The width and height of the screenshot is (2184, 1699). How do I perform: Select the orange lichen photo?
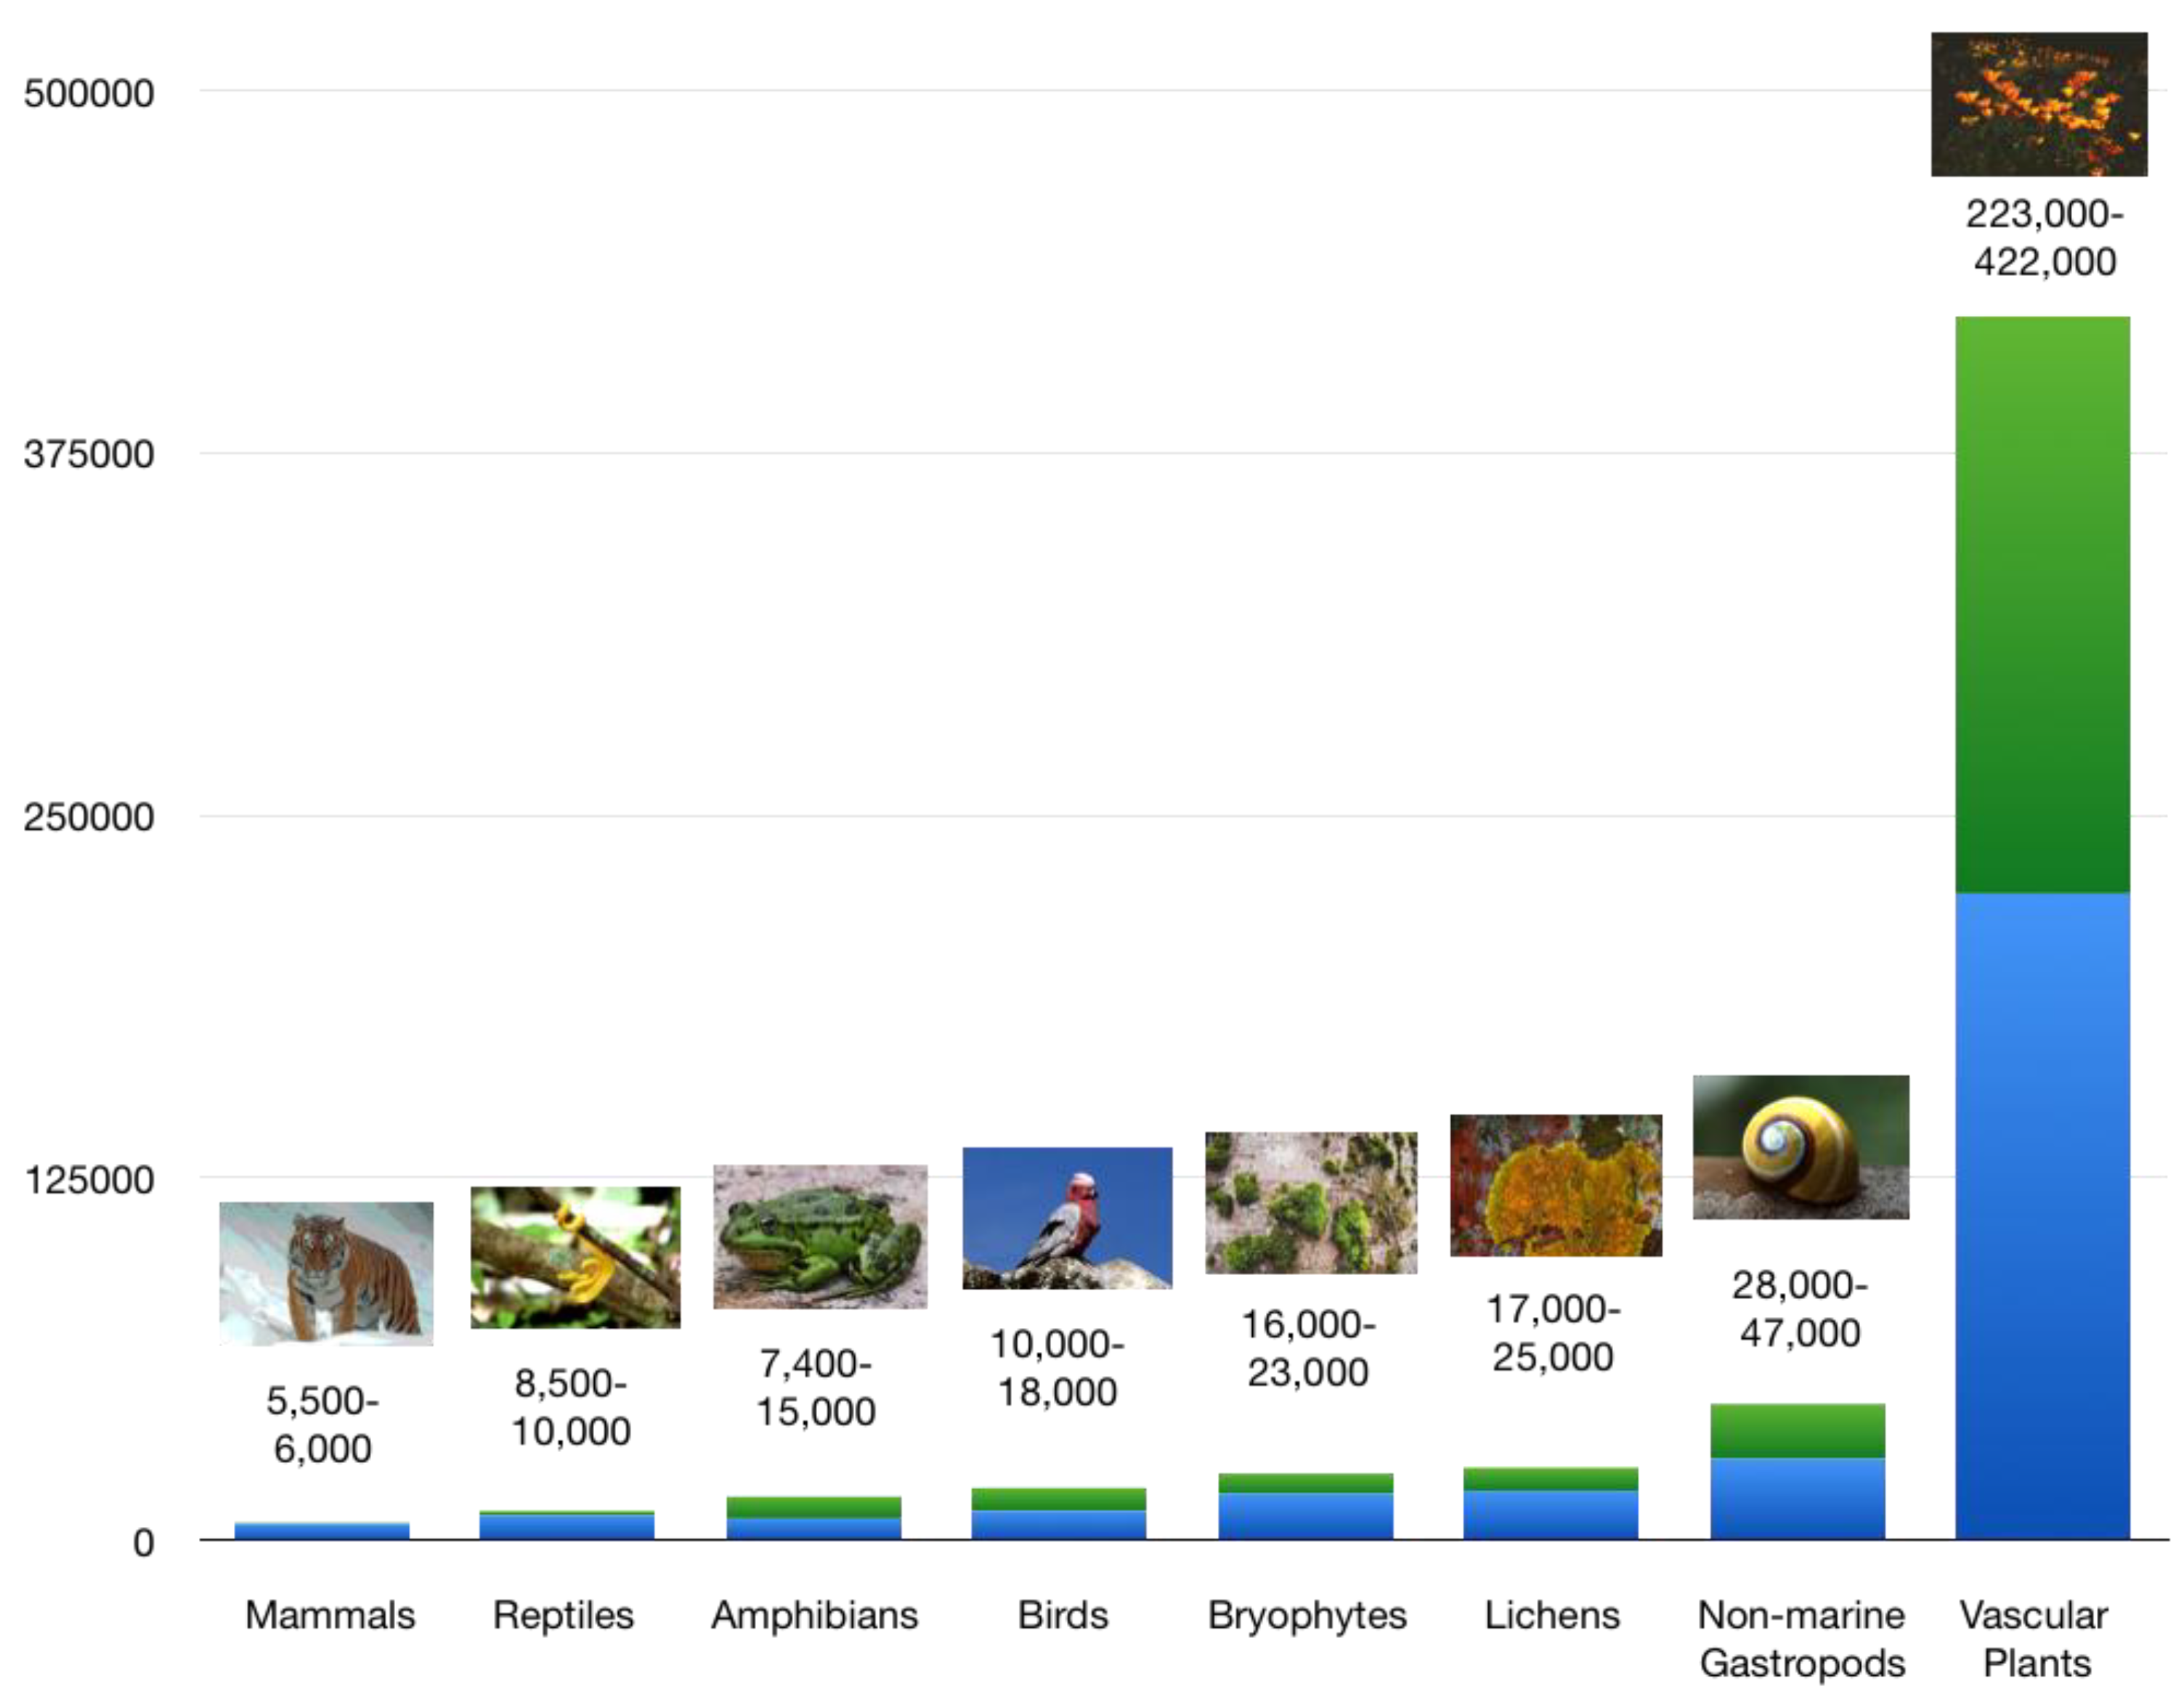point(1556,1185)
